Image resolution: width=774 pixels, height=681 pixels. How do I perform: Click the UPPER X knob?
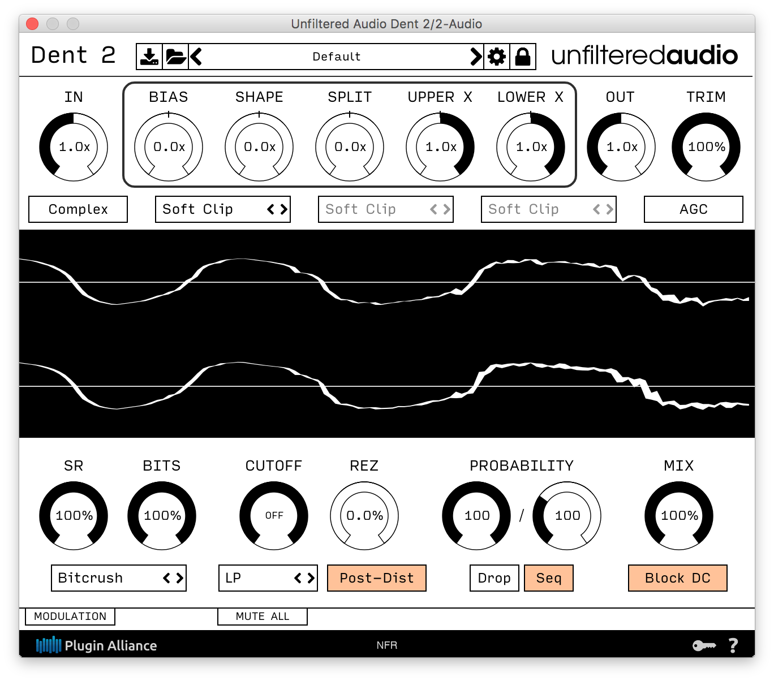[x=440, y=147]
